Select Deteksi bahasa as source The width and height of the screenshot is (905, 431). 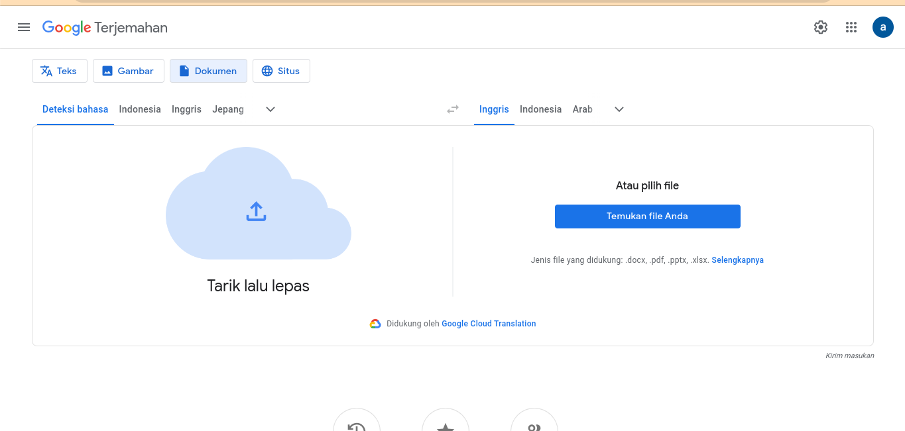[76, 109]
